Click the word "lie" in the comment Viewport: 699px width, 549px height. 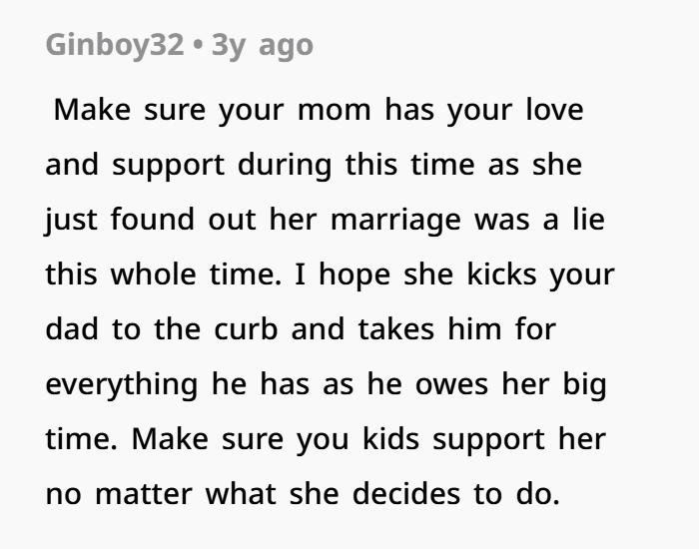tap(588, 218)
